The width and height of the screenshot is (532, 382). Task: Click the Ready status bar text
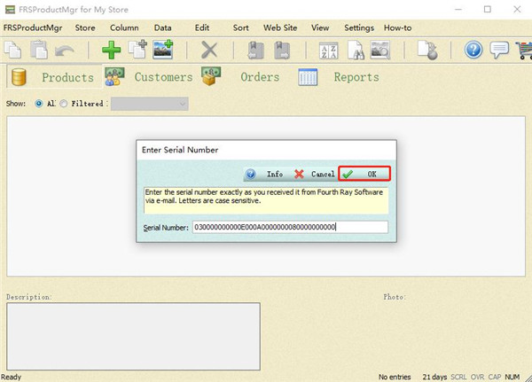[x=11, y=377]
